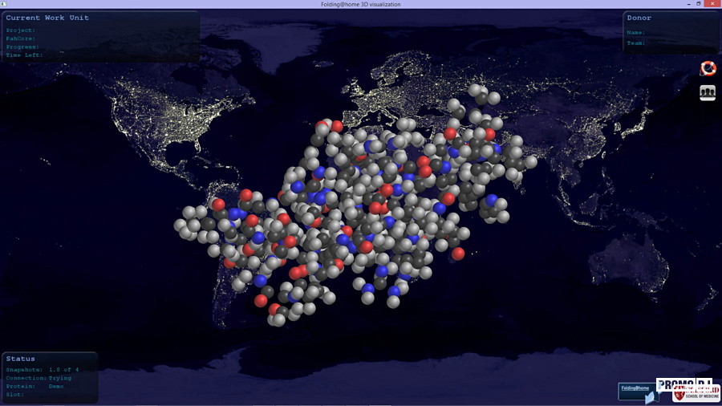Open help via the lifebuoy icon

708,68
